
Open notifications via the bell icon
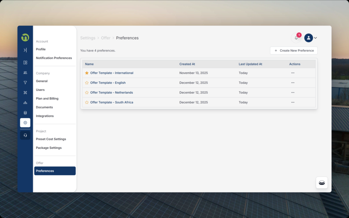[296, 38]
